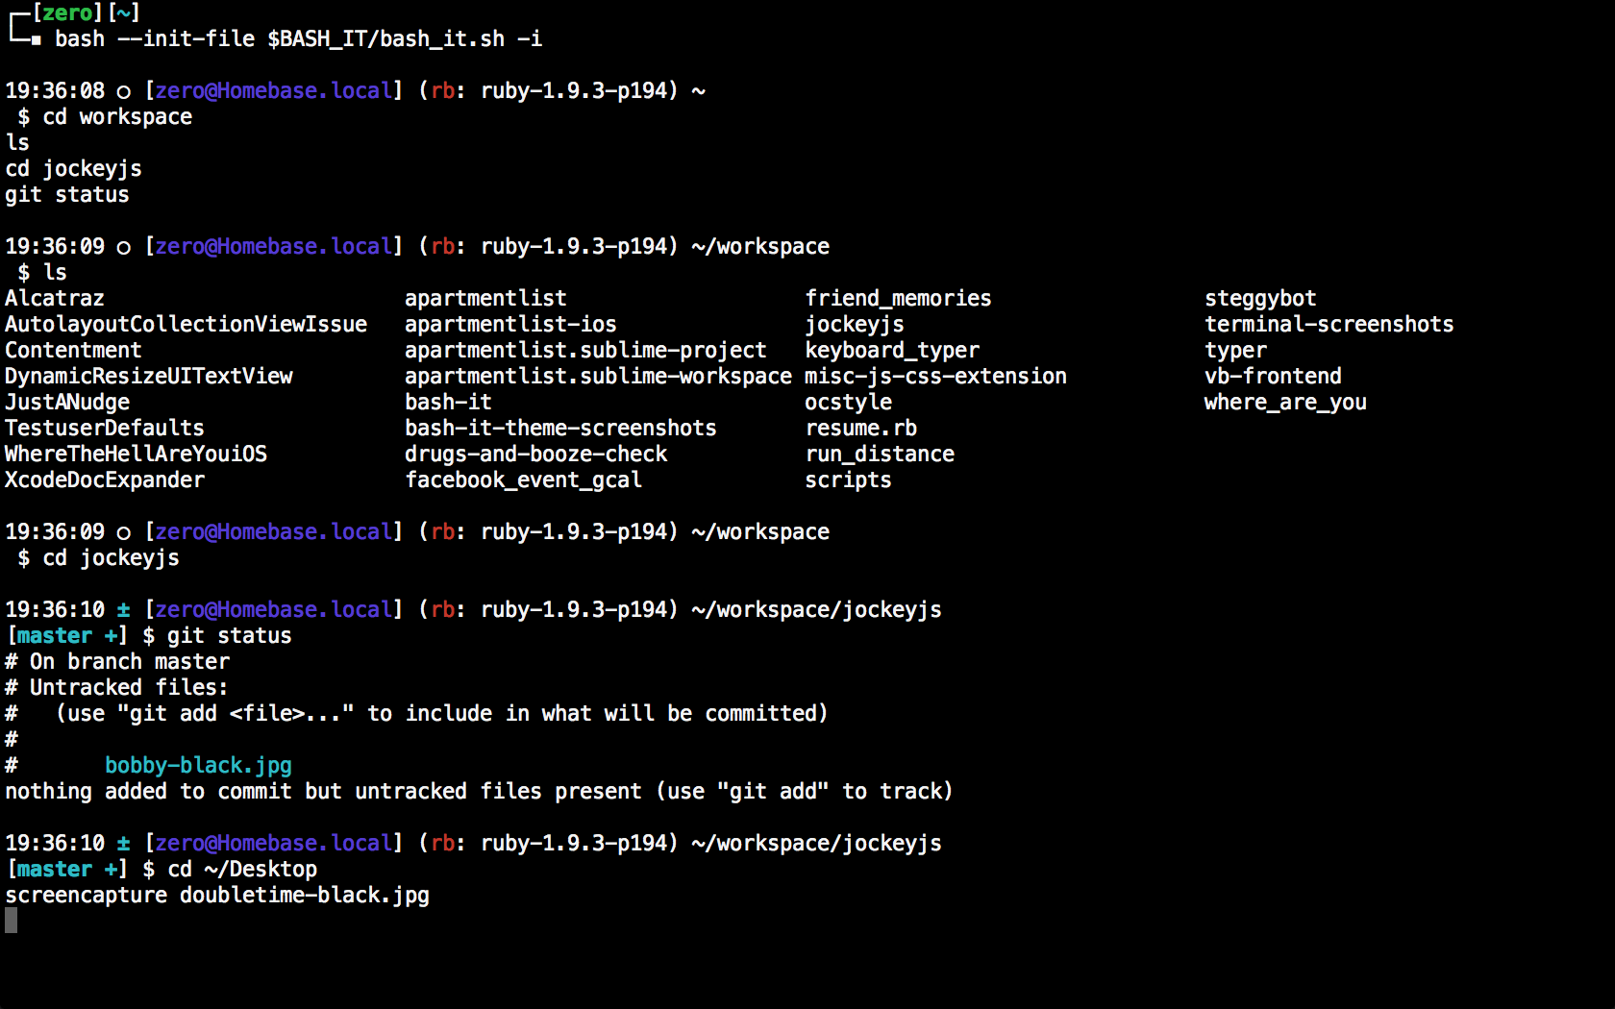The height and width of the screenshot is (1009, 1615).
Task: Click the red rb label in the first prompt
Action: coord(443,91)
